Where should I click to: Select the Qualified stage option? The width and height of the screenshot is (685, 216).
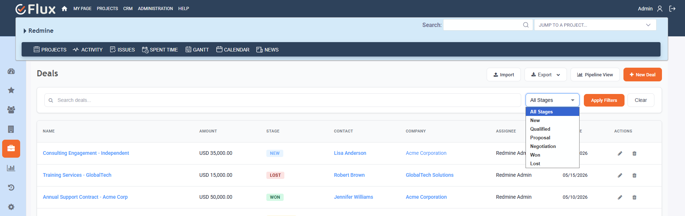(552, 129)
